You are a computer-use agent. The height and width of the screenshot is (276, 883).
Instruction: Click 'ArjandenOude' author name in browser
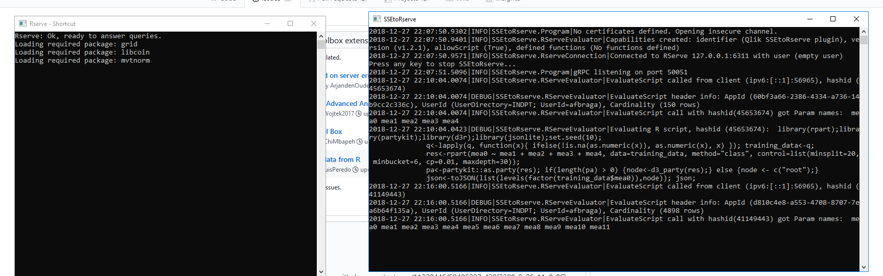tap(349, 86)
